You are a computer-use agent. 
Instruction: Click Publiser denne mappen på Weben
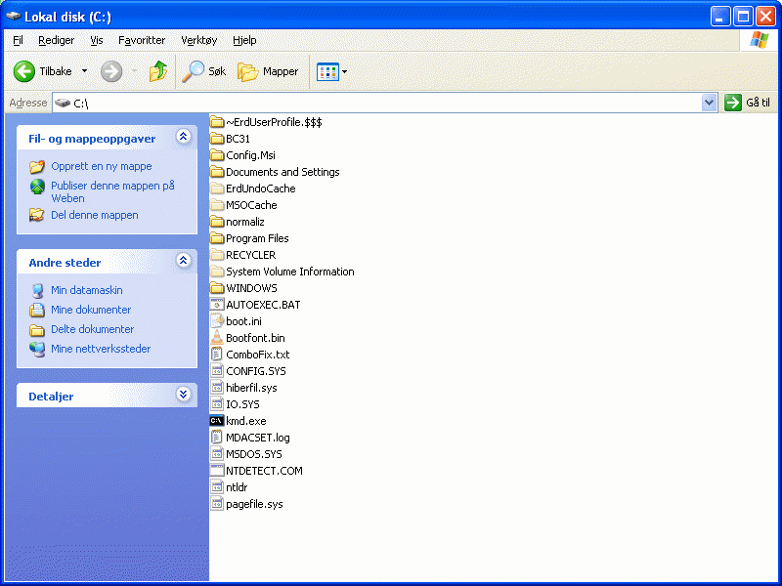coord(112,191)
